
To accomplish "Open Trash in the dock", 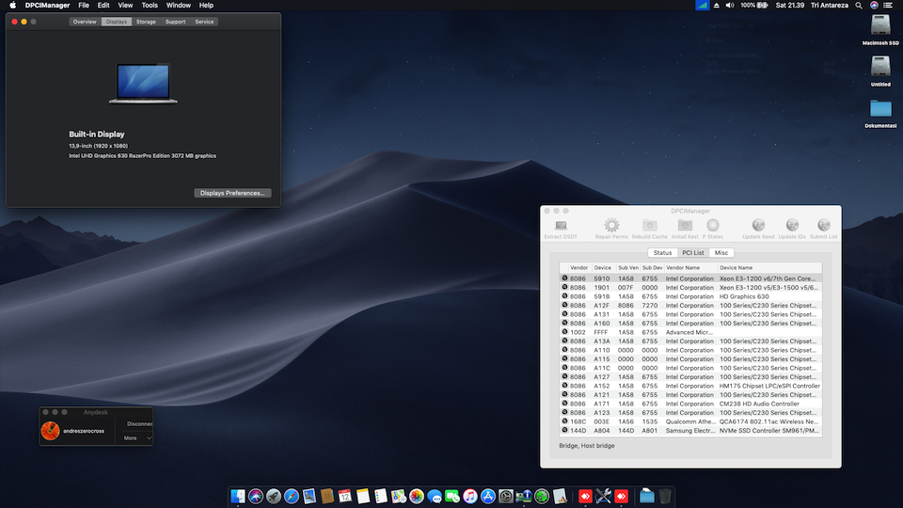I will click(665, 496).
